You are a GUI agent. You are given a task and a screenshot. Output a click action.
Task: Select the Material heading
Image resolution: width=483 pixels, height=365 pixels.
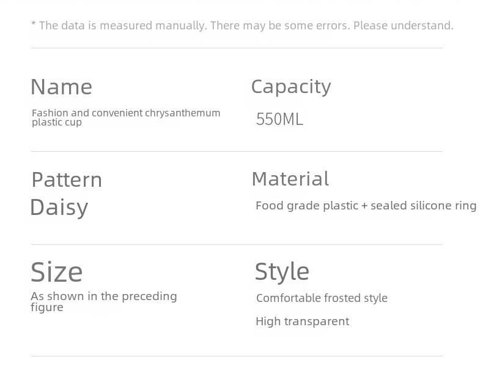tap(290, 179)
